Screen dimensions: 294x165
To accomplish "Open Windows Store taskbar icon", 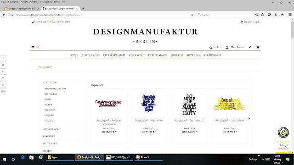I will click(32, 157).
